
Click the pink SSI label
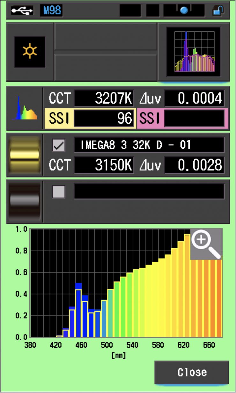[x=150, y=119]
